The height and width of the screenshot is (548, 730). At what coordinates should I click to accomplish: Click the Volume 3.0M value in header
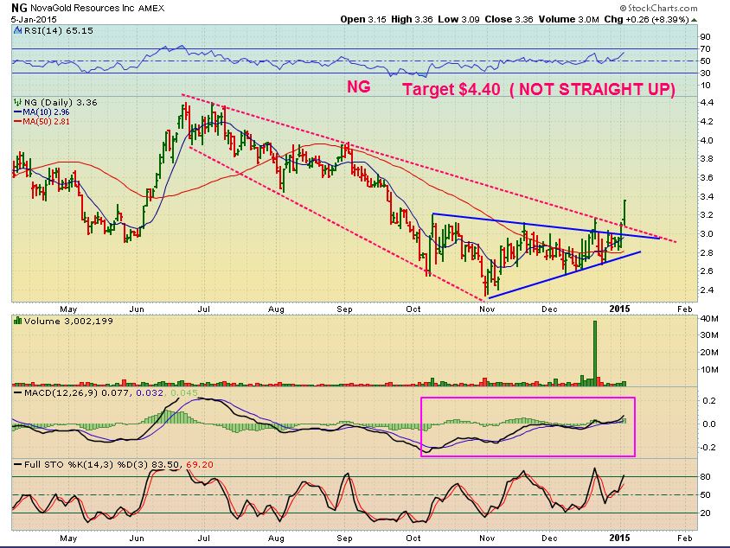[569, 20]
